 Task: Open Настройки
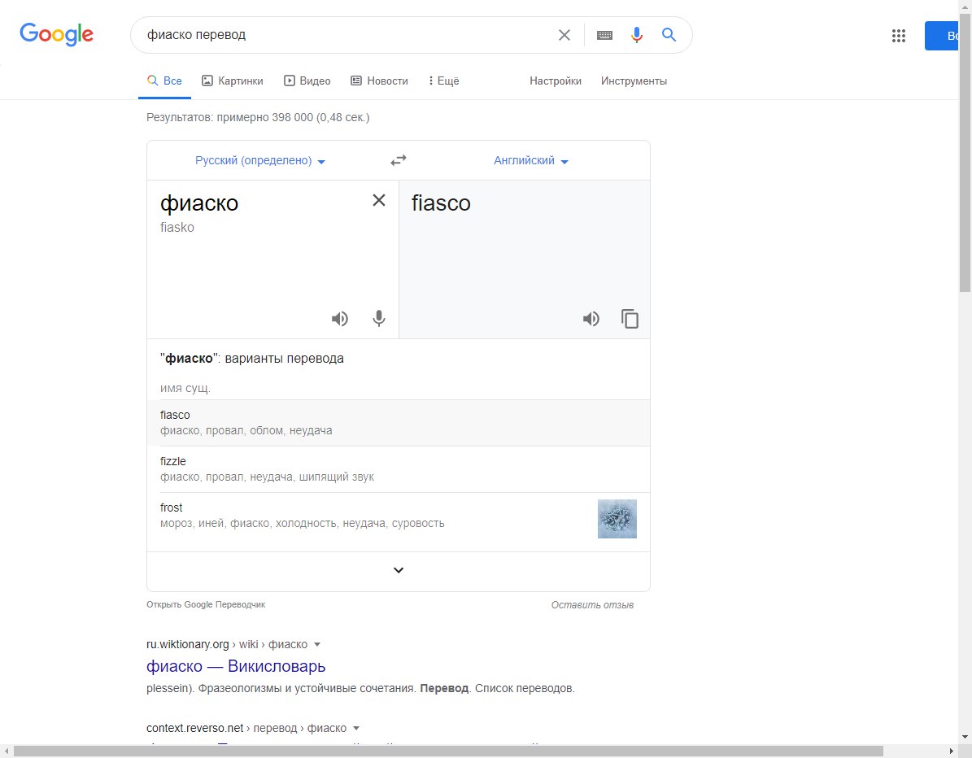point(556,81)
